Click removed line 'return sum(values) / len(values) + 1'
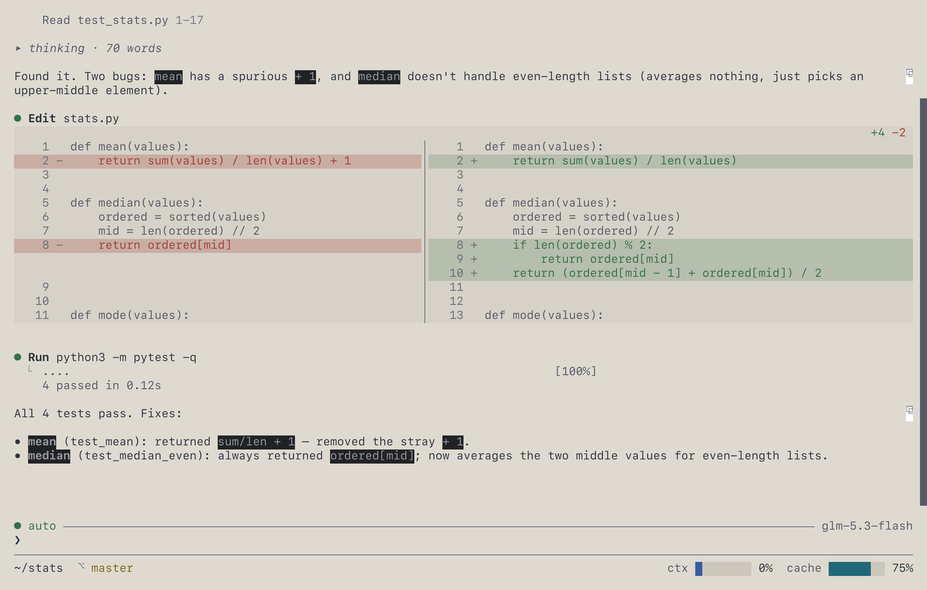 click(x=217, y=161)
